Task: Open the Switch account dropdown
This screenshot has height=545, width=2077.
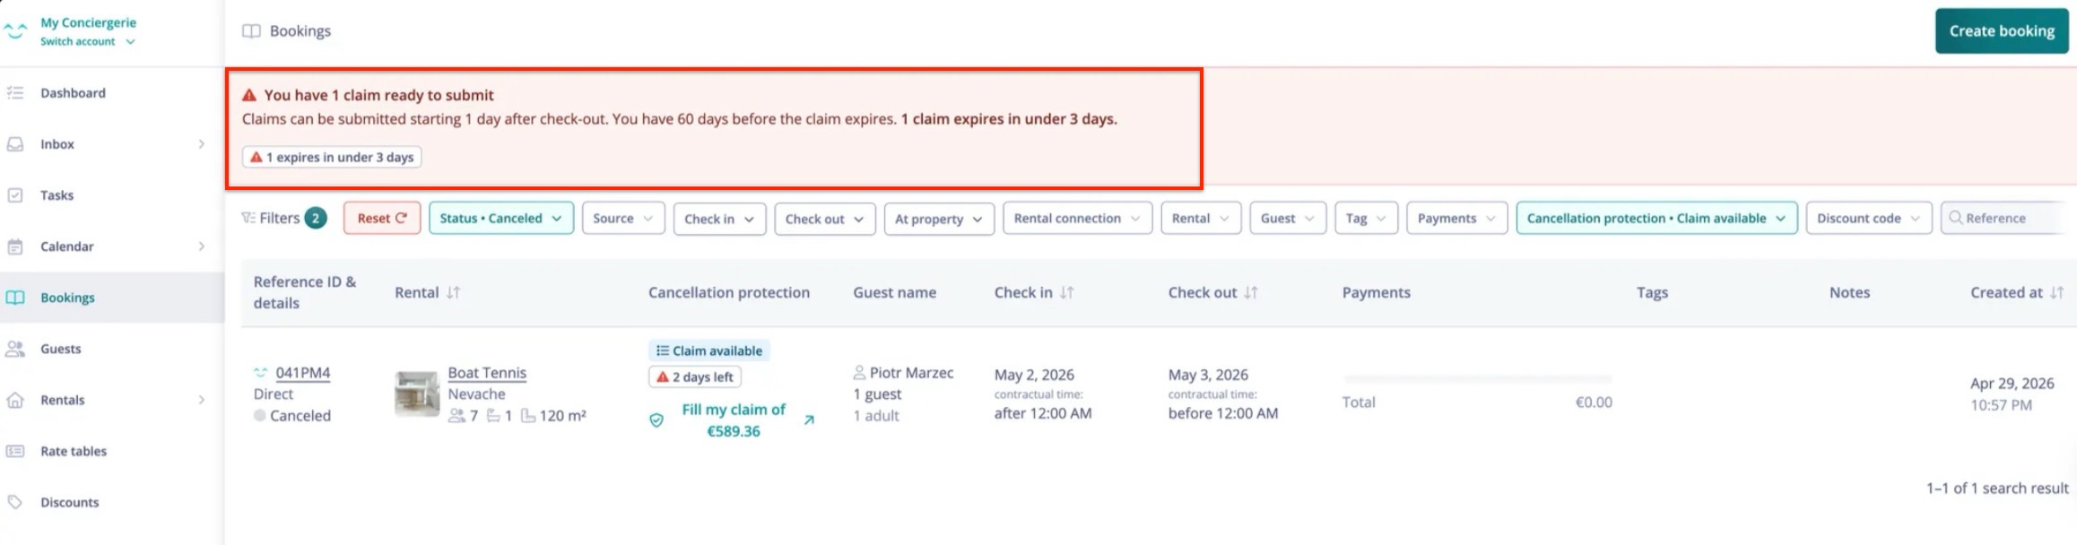Action: tap(87, 41)
